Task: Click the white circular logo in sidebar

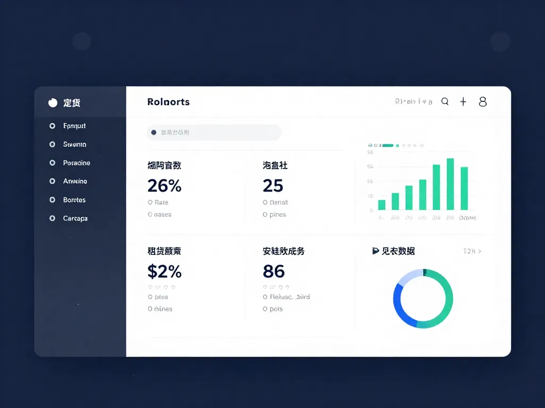Action: pyautogui.click(x=53, y=103)
